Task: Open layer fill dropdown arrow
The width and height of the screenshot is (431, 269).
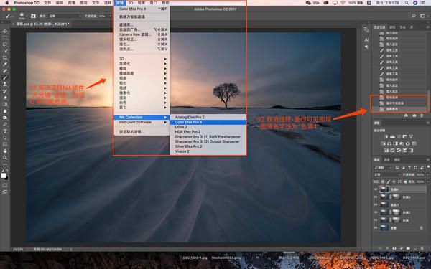Action: point(427,181)
